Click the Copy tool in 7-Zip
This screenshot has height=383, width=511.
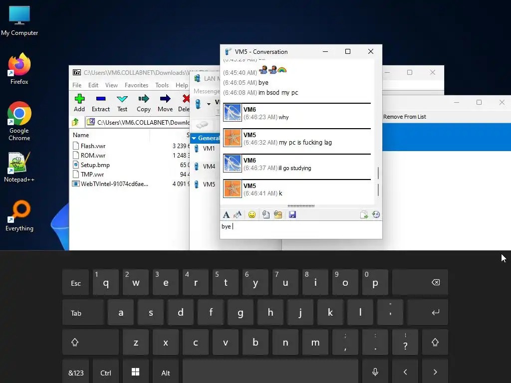click(x=144, y=103)
